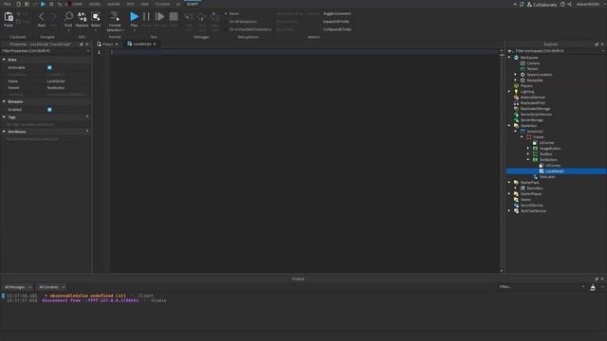Toggle the Archivable checkbox
This screenshot has width=607, height=341.
point(49,67)
